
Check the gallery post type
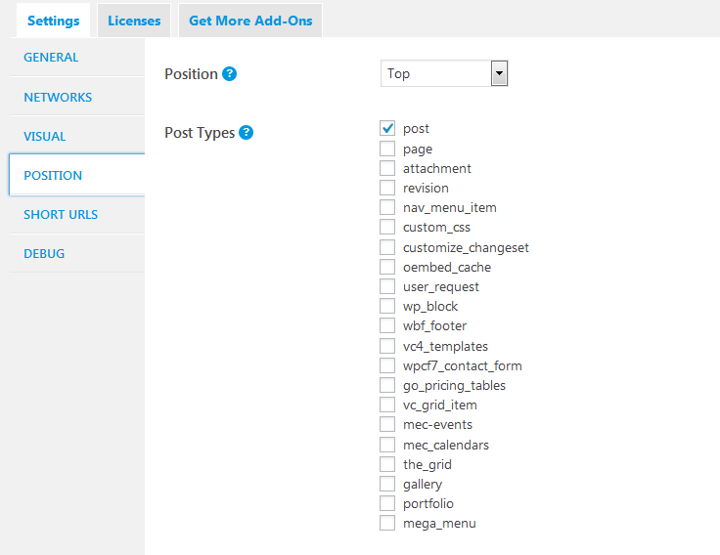(387, 484)
